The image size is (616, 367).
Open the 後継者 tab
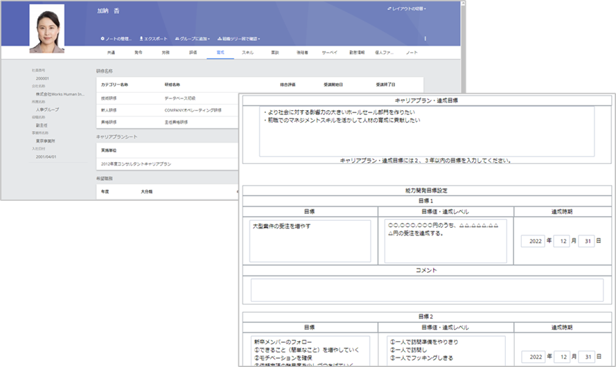[x=302, y=53]
